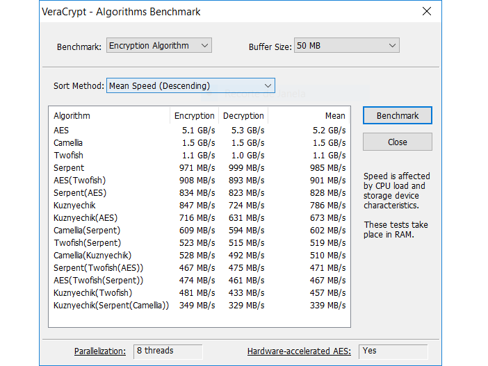488x366 pixels.
Task: Click the 349 MB/s encryption value
Action: pos(197,306)
